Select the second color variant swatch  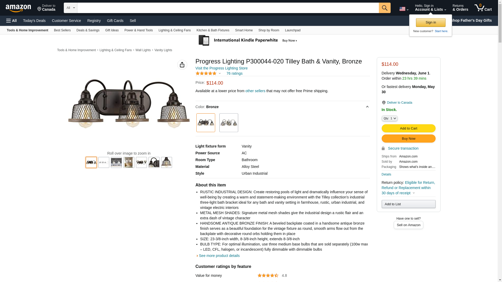pos(229,123)
